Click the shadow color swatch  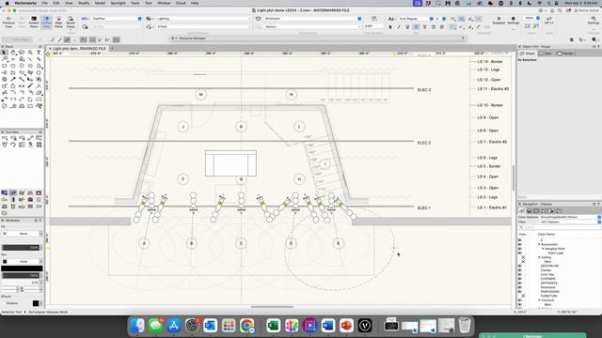point(36,303)
